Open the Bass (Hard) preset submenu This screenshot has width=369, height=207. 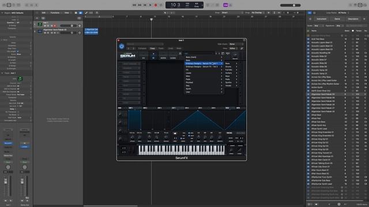(x=204, y=57)
